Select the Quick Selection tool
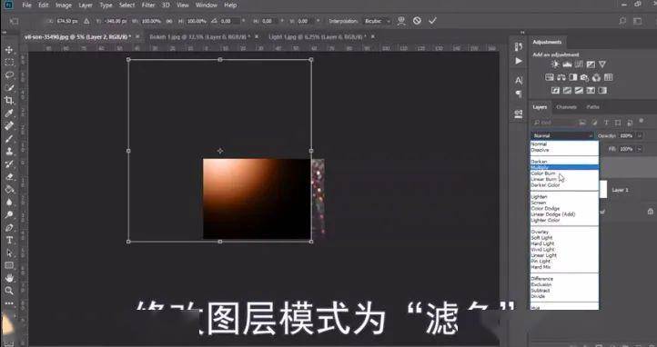This screenshot has height=347, width=657. tap(9, 88)
